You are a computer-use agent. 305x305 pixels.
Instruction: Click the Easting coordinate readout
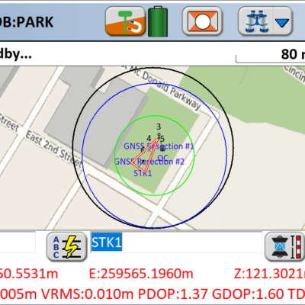pos(141,274)
